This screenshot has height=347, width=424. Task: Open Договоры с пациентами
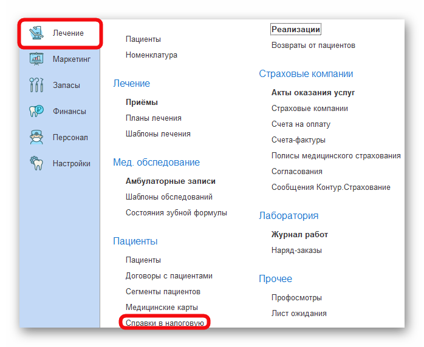(x=169, y=276)
